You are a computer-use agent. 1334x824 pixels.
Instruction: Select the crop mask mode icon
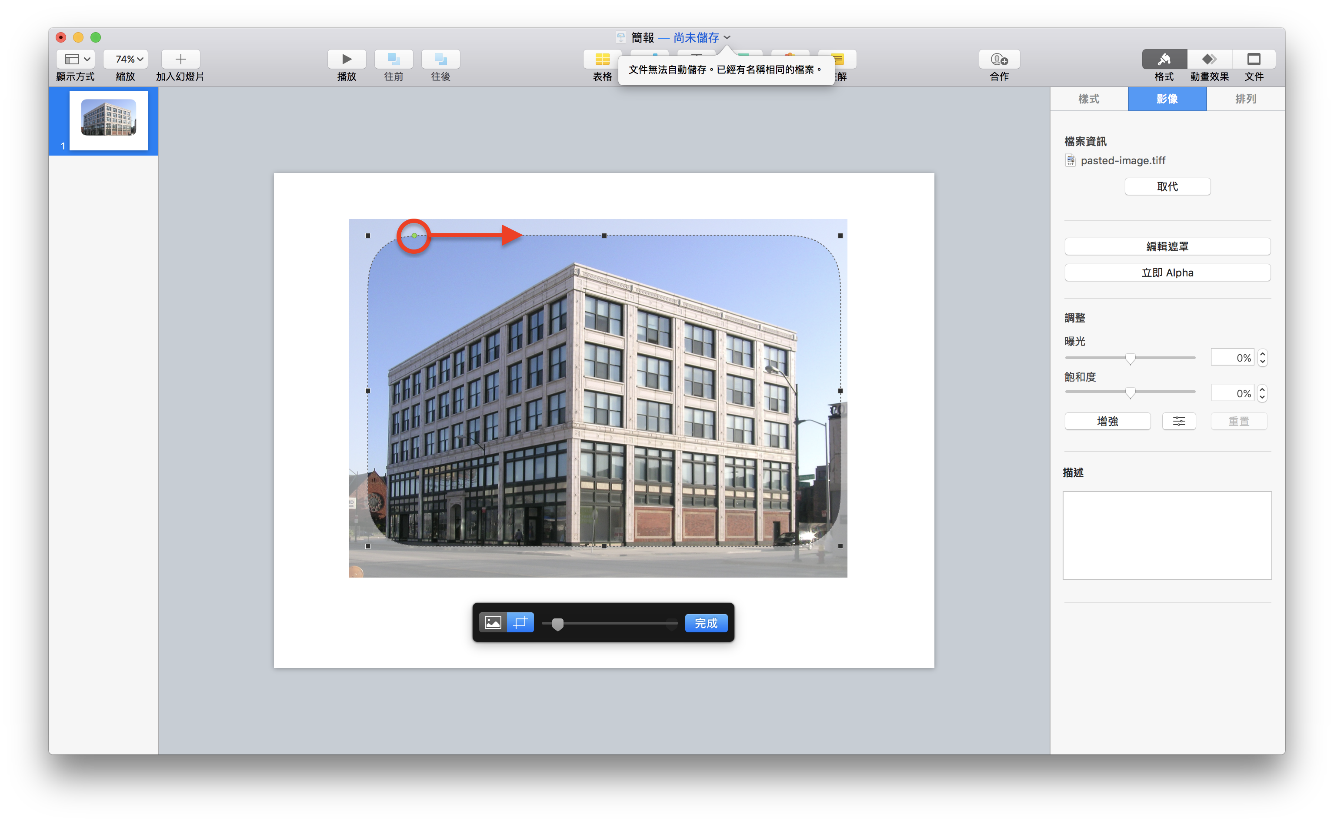point(520,622)
